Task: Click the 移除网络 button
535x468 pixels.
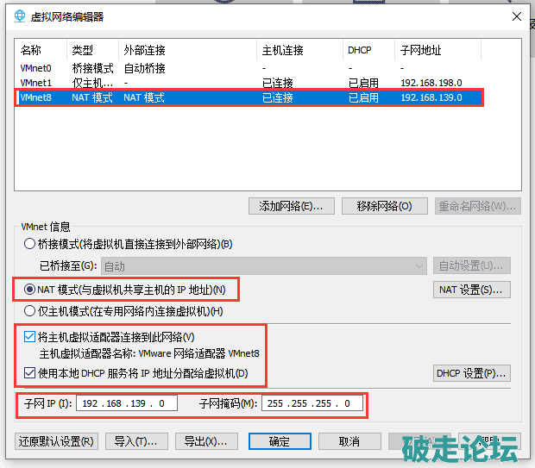Action: click(377, 206)
